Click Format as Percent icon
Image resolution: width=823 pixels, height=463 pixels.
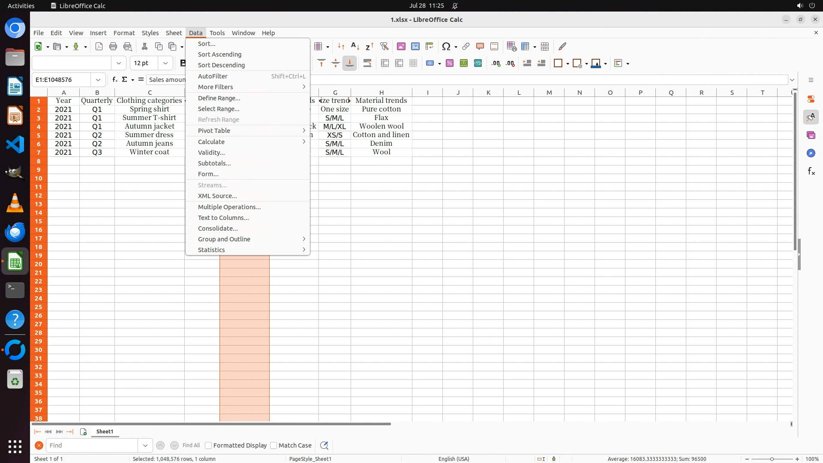click(x=449, y=63)
